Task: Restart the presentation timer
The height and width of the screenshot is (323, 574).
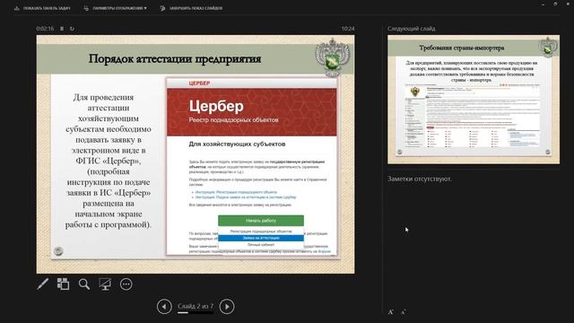Action: click(x=72, y=29)
